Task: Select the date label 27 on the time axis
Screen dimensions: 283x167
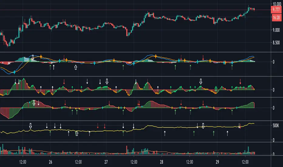Action: click(106, 162)
